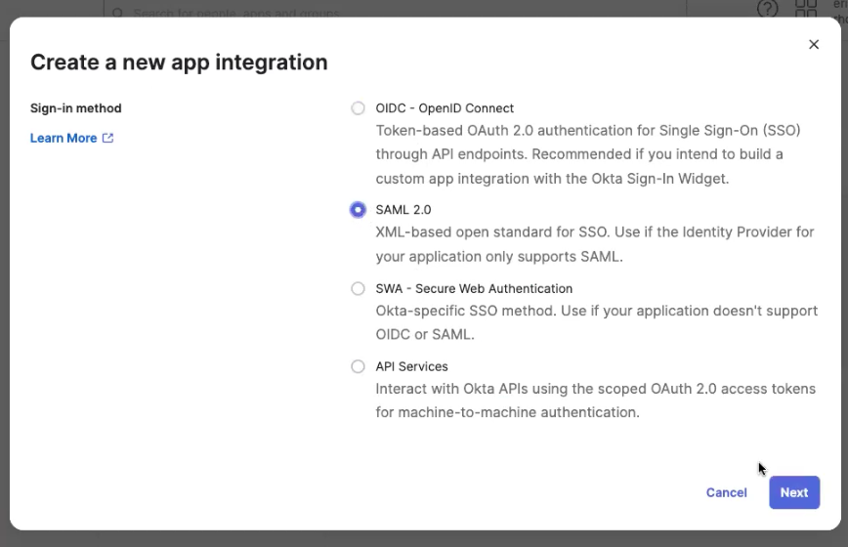This screenshot has width=848, height=547.
Task: Open the Learn More link
Action: pos(64,138)
